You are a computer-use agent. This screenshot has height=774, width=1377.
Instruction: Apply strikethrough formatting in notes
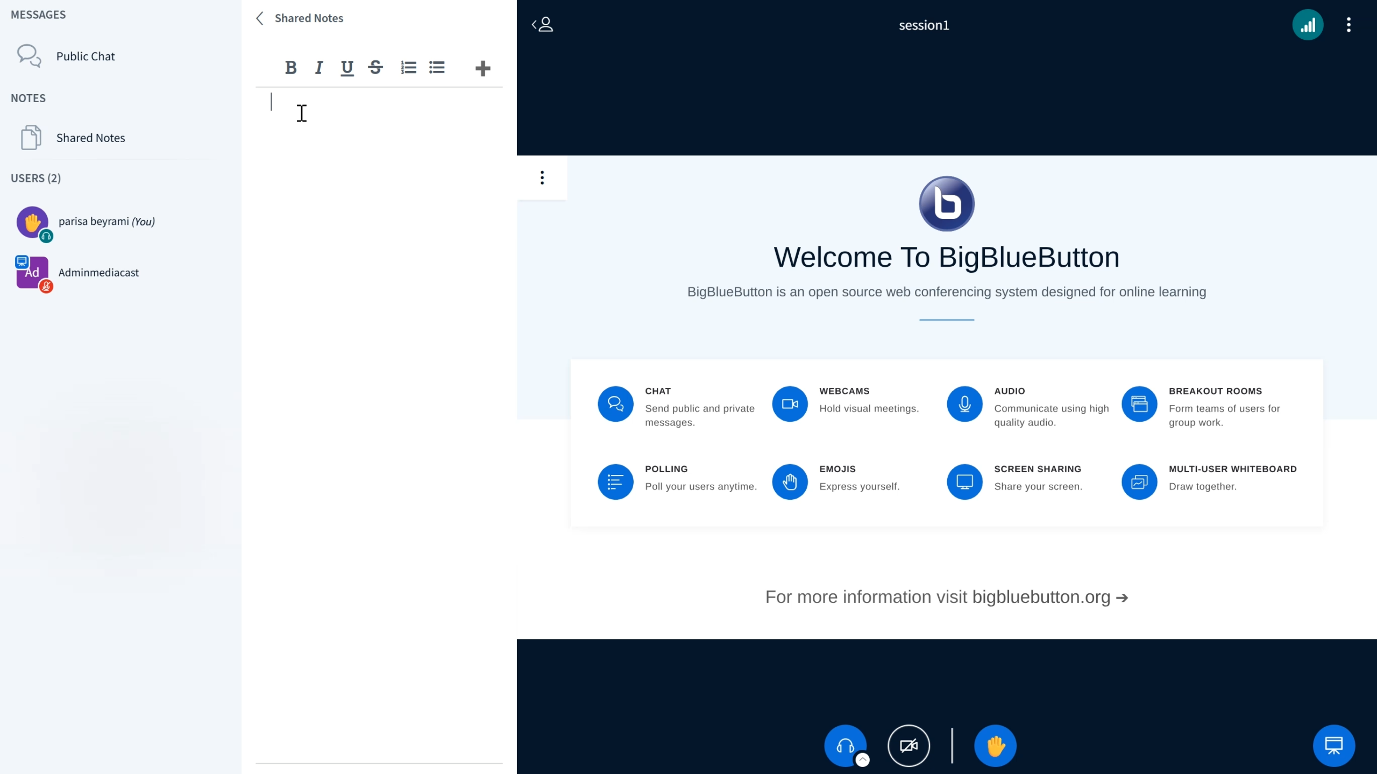coord(375,68)
